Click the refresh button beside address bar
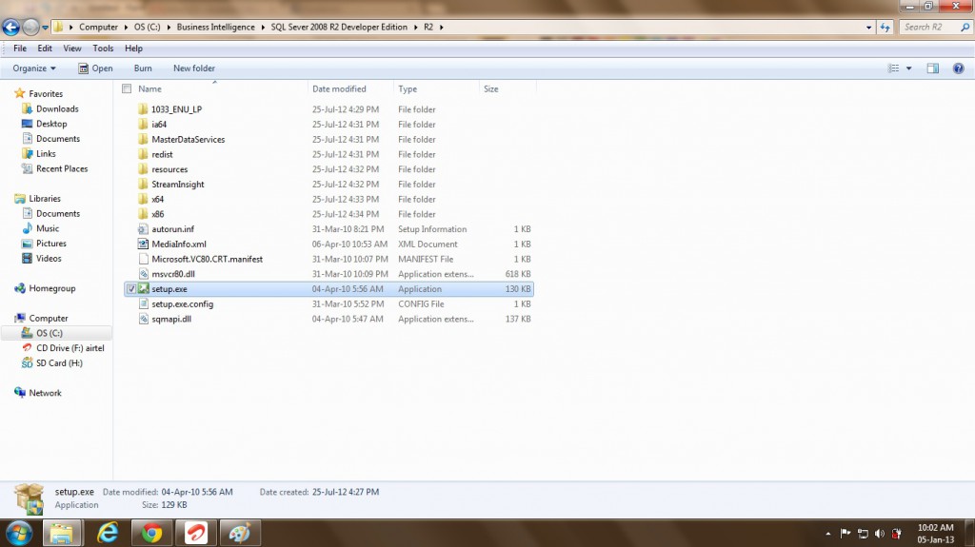The height and width of the screenshot is (547, 975). (885, 28)
